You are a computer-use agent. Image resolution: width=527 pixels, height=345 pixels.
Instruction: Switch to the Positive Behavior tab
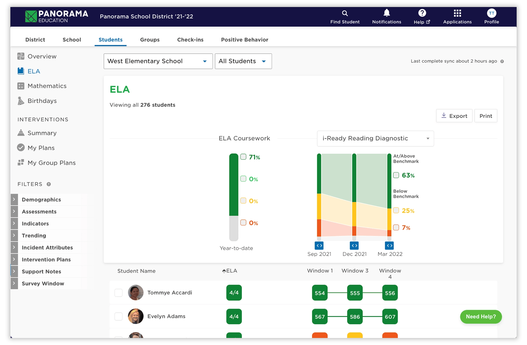[244, 40]
